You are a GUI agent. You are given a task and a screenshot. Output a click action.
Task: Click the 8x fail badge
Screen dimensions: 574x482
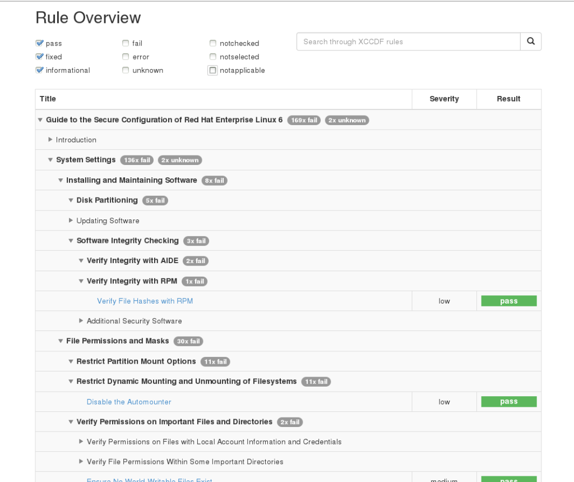coord(215,181)
